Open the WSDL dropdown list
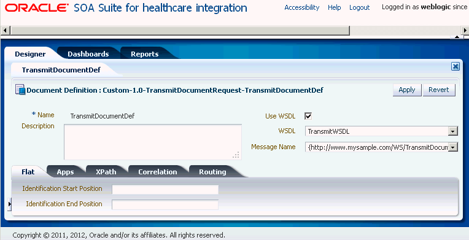The height and width of the screenshot is (240, 469). 453,131
